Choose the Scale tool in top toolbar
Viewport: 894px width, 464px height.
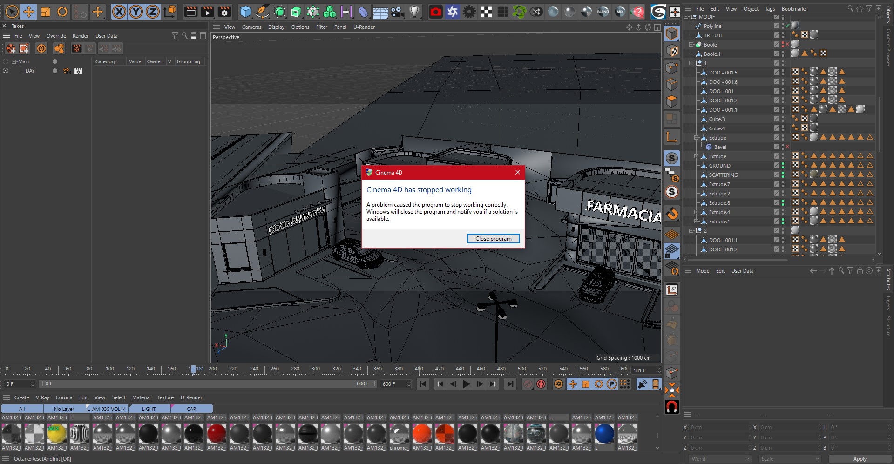(x=46, y=11)
